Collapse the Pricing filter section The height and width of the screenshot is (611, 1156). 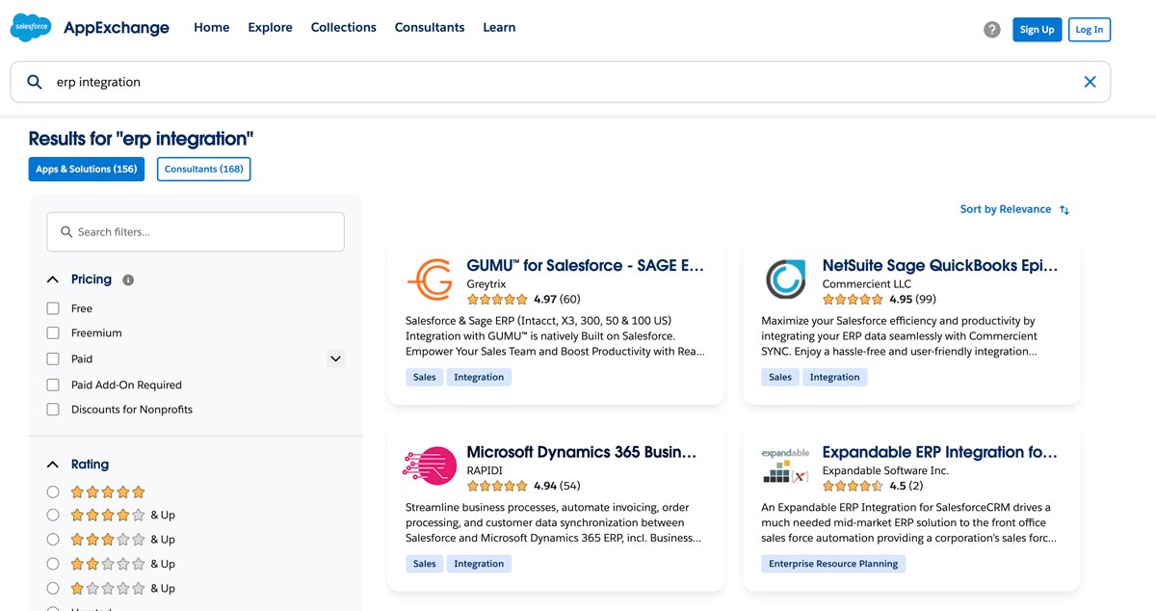point(53,279)
